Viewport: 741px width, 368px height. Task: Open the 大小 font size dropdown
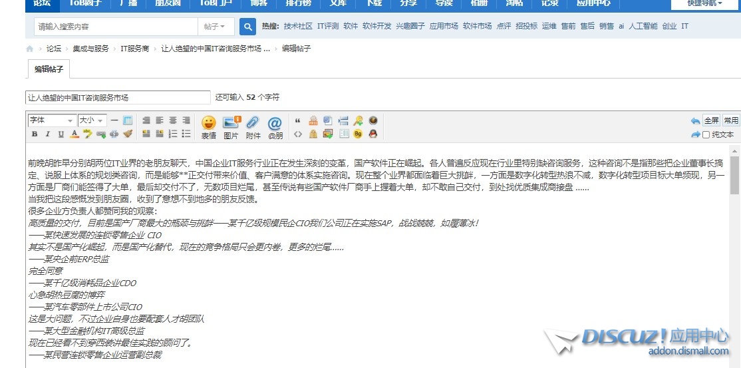coord(92,120)
